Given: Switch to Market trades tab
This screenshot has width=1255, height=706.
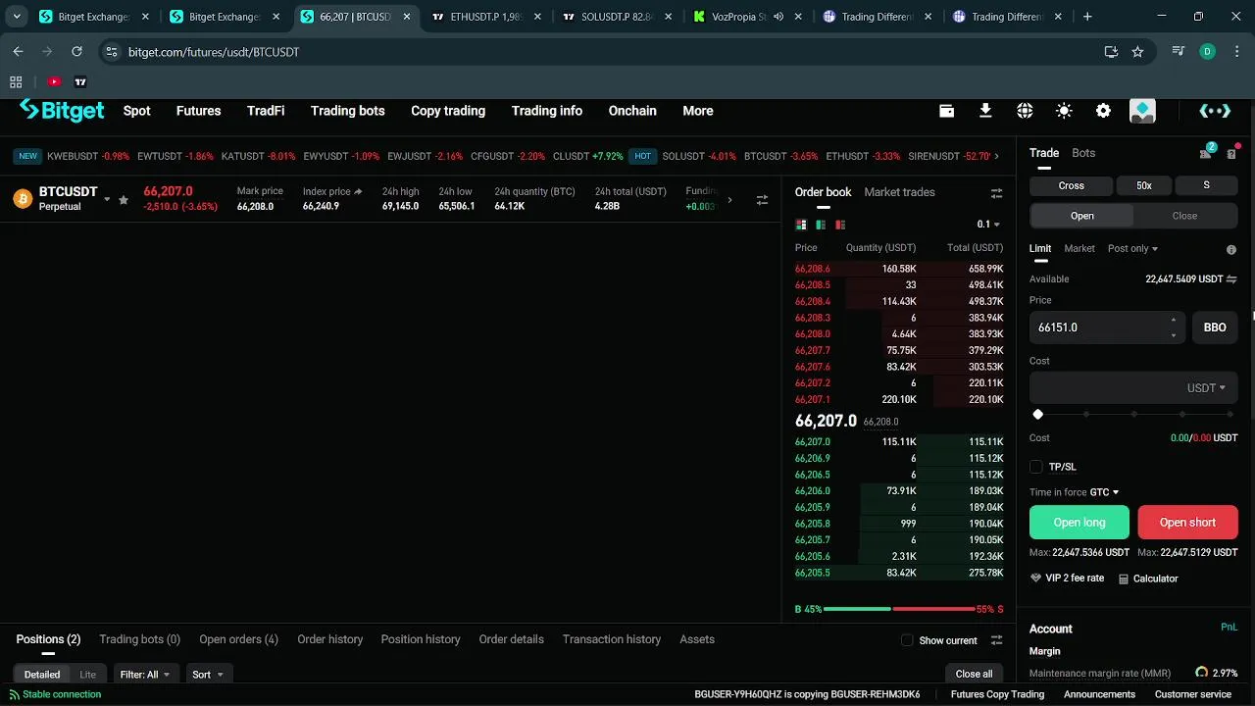Looking at the screenshot, I should pyautogui.click(x=899, y=192).
